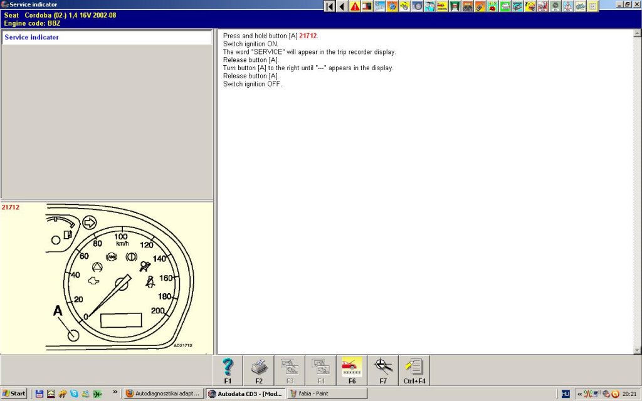Screen dimensions: 642x401
Task: Expand quick launch overflow chevron
Action: point(115,392)
